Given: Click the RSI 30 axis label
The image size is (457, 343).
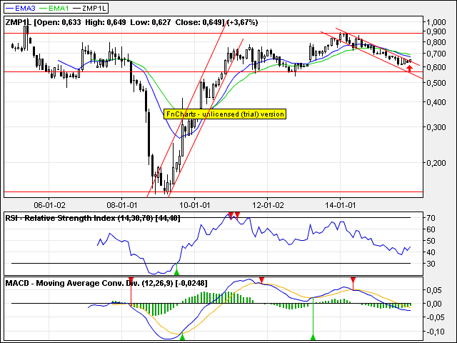Looking at the screenshot, I should tap(431, 264).
